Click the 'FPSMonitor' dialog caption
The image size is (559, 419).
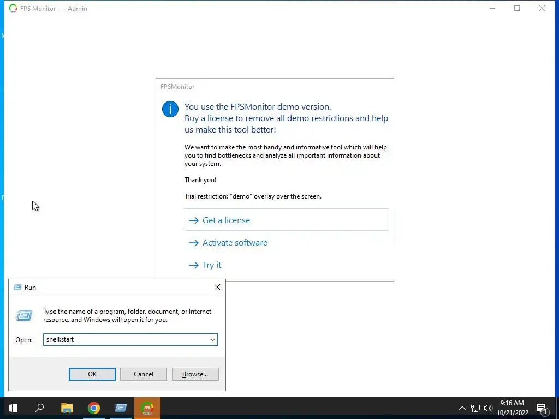[x=177, y=87]
